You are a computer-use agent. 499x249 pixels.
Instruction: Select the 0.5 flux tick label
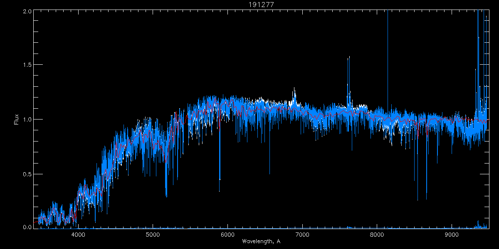(x=27, y=174)
